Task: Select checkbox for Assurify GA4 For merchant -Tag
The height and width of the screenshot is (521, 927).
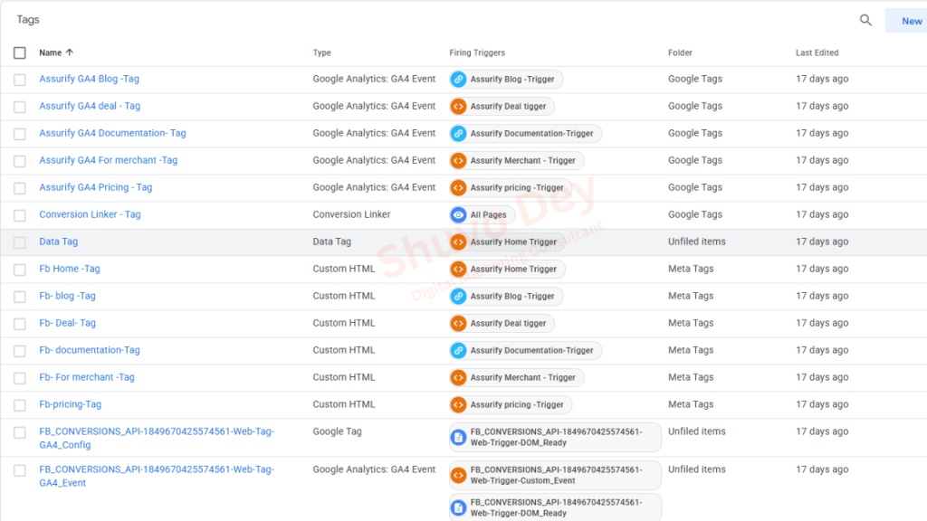Action: click(20, 161)
